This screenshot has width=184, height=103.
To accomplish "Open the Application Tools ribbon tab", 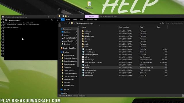I will click(91, 19).
